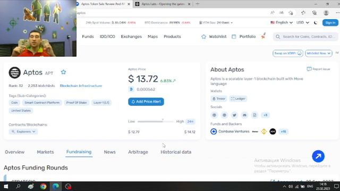The width and height of the screenshot is (340, 191).
Task: Open the black round backer logo
Action: pos(273,132)
